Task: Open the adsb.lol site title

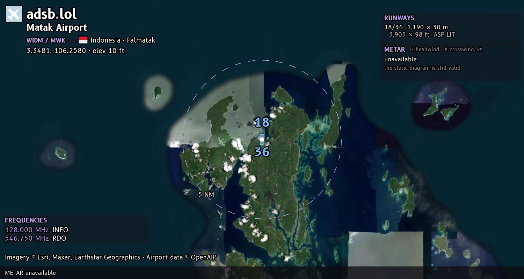Action: 52,14
